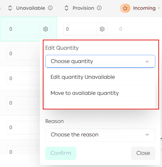Click the chevron in Choose the reason field
This screenshot has width=162, height=167.
pyautogui.click(x=147, y=135)
